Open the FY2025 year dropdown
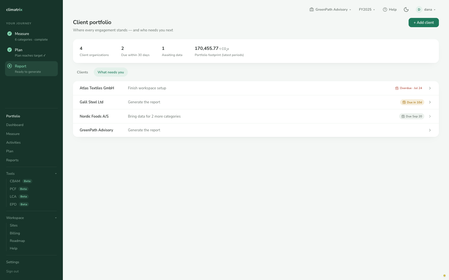This screenshot has height=280, width=449. point(367,10)
